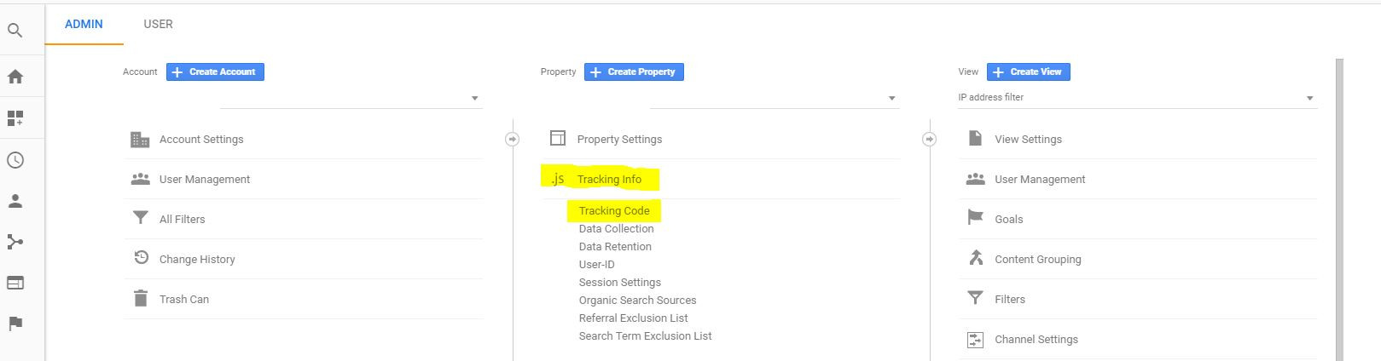
Task: Open Goals in the View column
Action: click(1008, 219)
